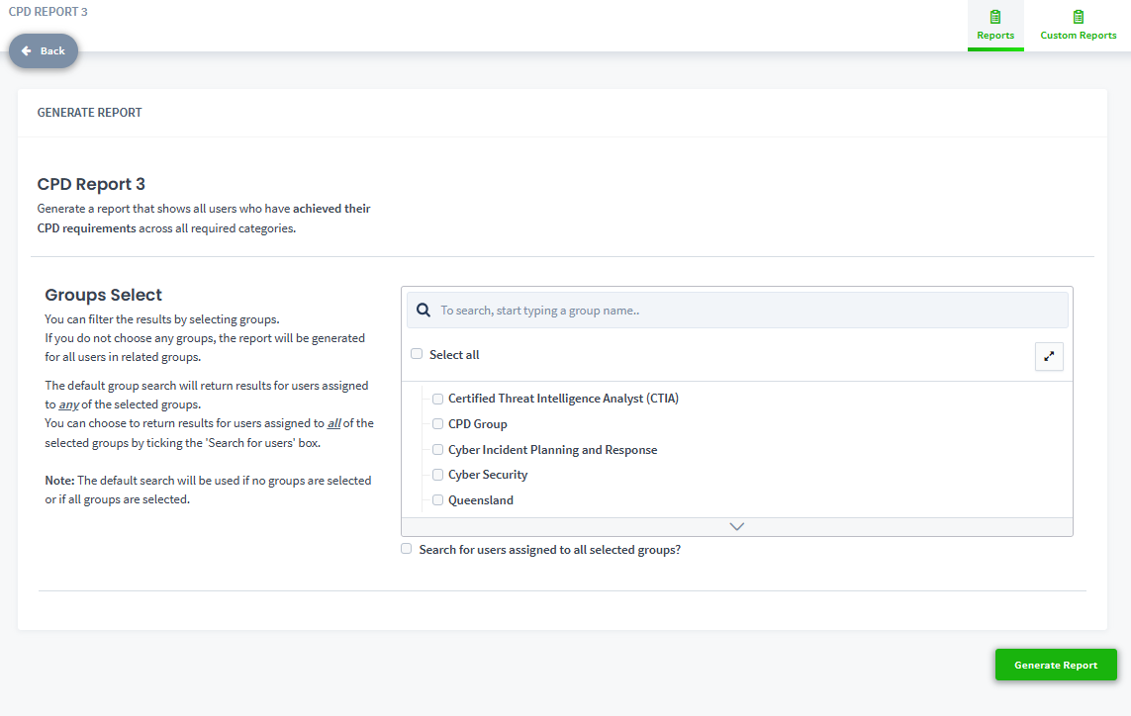Tick the Select all checkbox
Screen dimensions: 1131x716
417,354
